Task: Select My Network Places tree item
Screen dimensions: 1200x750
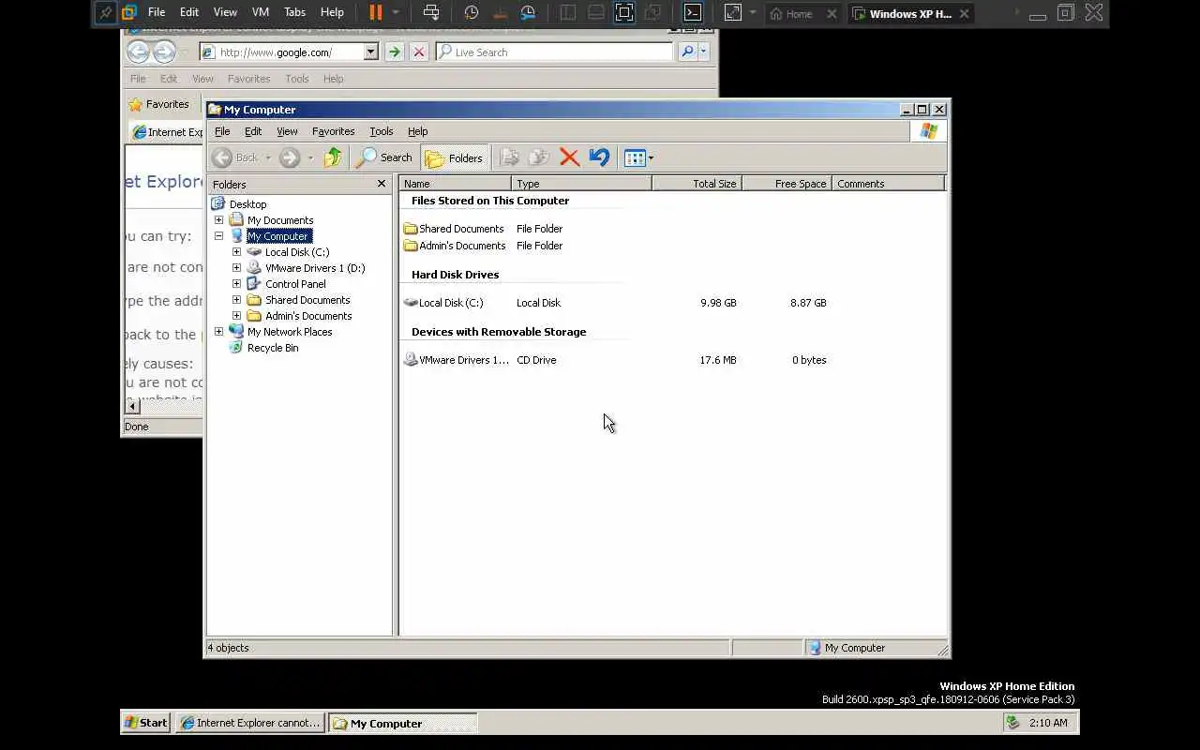Action: (x=289, y=332)
